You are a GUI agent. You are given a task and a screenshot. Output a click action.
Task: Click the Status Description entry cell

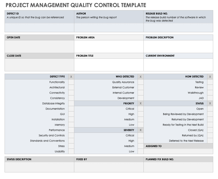39,167
